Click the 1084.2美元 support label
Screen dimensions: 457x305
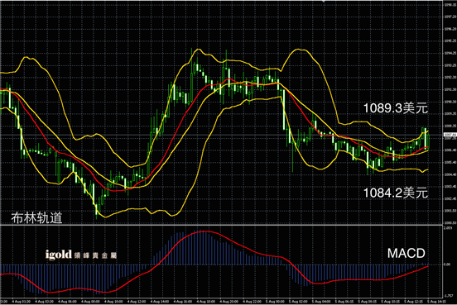tap(396, 193)
